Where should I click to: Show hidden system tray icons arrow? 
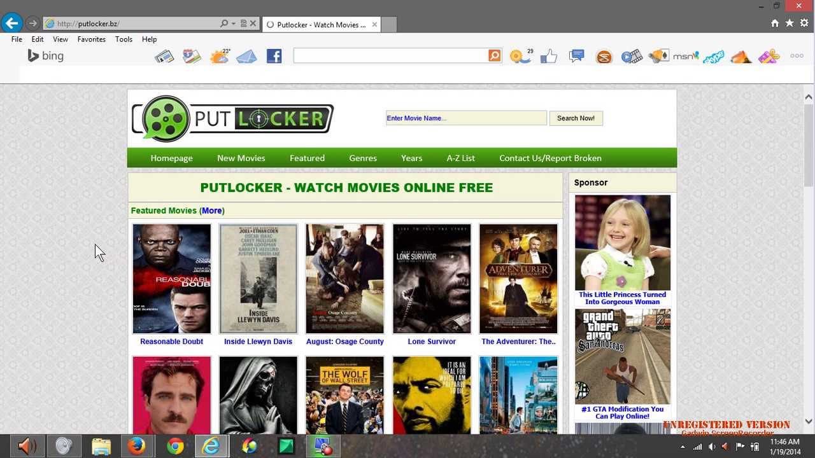683,447
